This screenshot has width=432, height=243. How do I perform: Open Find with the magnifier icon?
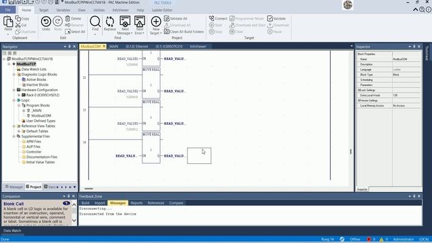95,21
